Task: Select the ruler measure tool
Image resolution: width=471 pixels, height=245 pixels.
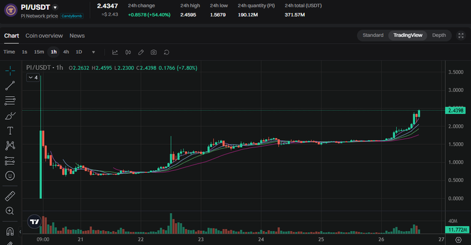Action: (x=10, y=196)
